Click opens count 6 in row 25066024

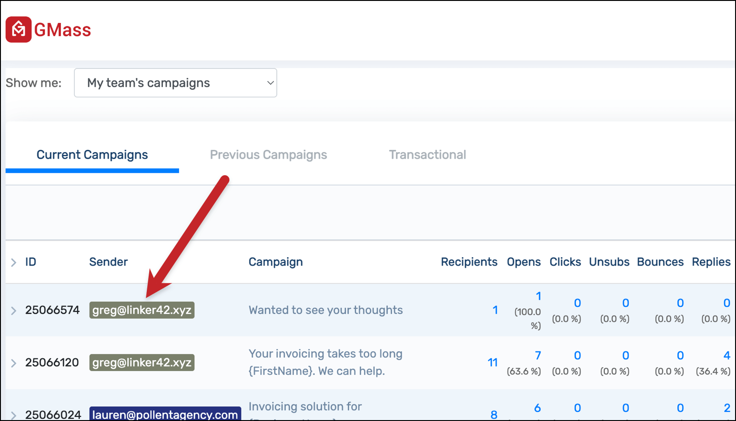click(538, 408)
